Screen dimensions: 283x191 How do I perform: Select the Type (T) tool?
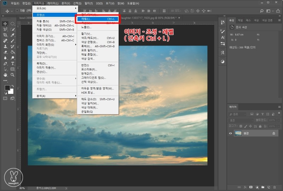tap(12, 64)
